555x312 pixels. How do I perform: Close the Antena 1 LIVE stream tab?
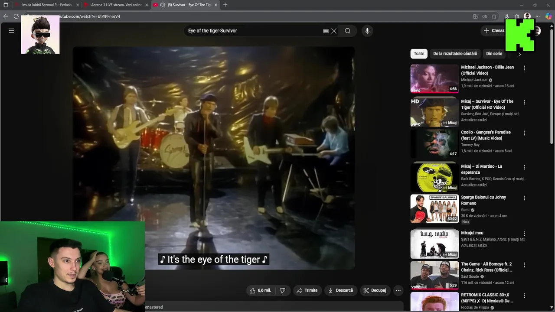[147, 5]
